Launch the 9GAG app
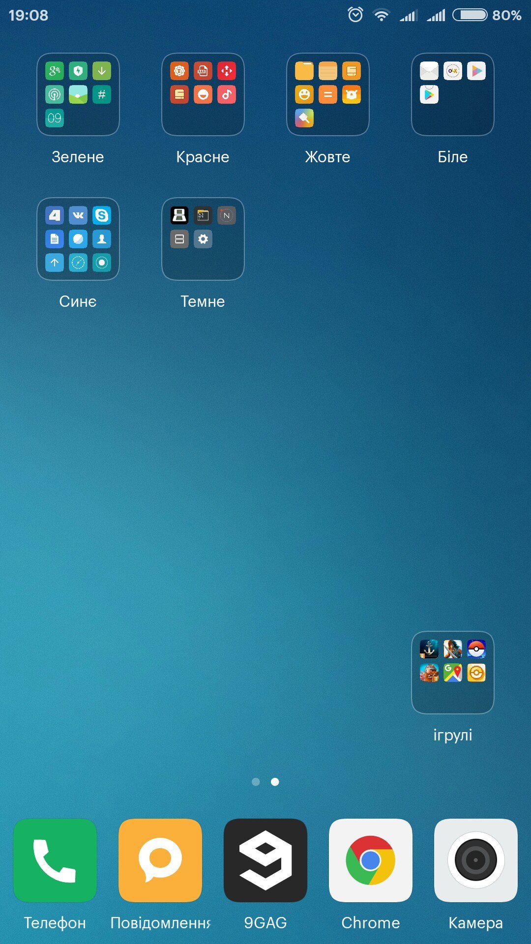531x944 pixels. (x=265, y=860)
